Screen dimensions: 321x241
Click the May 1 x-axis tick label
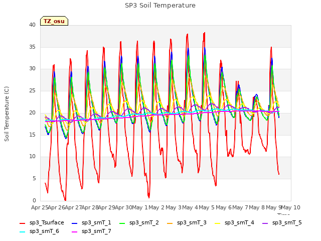click(140, 207)
